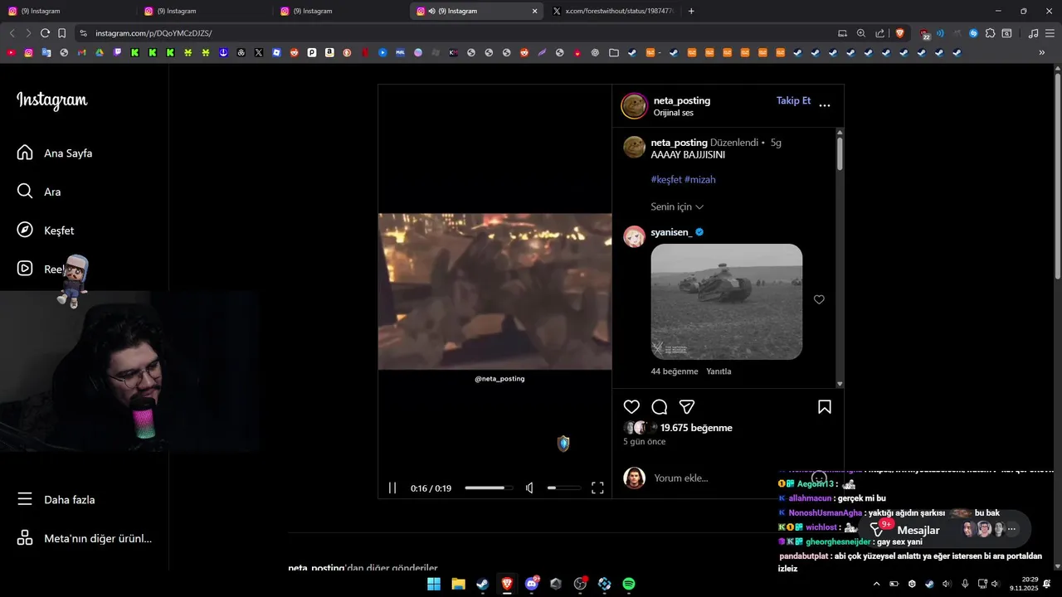Open the browser zoom magnifier icon

(861, 33)
